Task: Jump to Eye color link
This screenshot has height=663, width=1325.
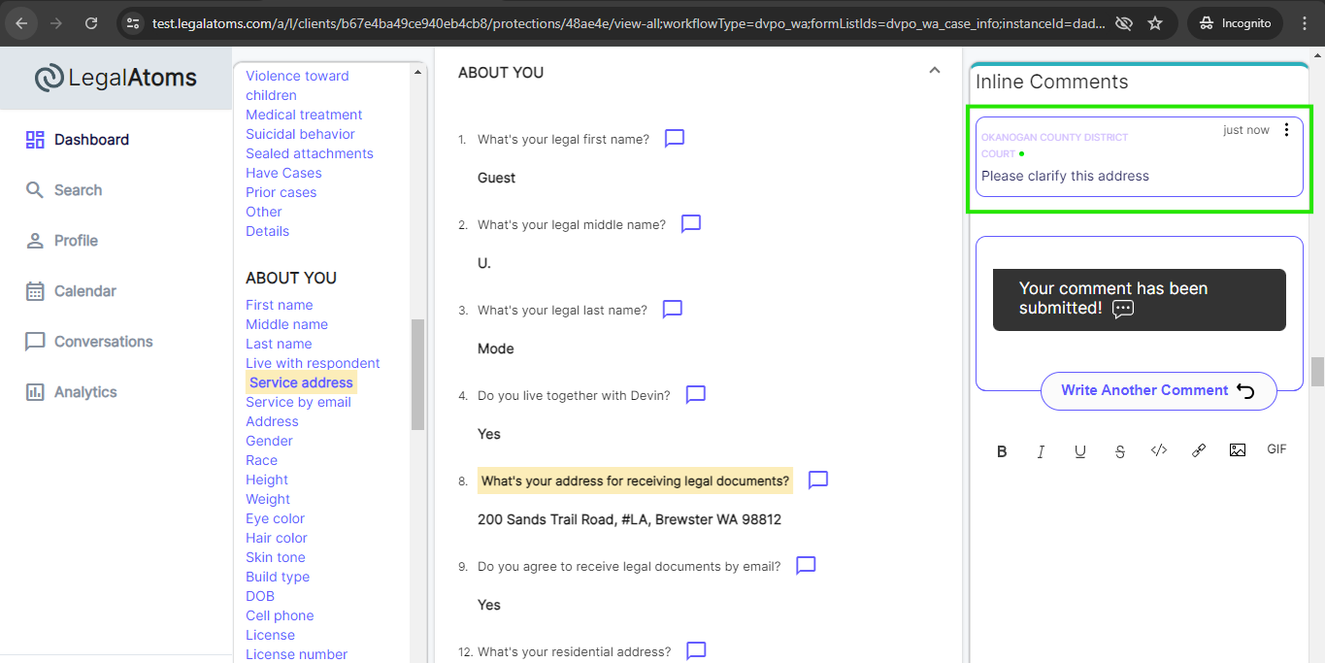Action: pyautogui.click(x=275, y=518)
